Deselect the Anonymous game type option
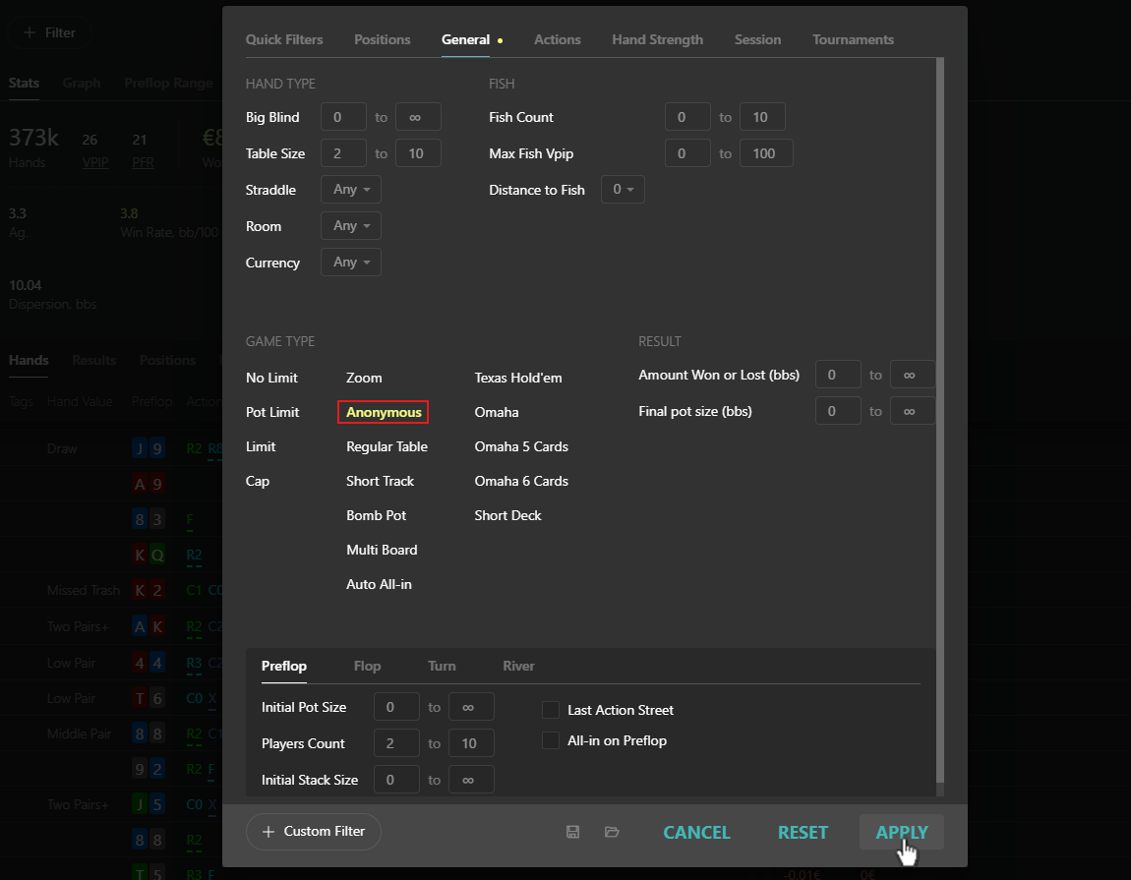The image size is (1131, 880). point(383,412)
